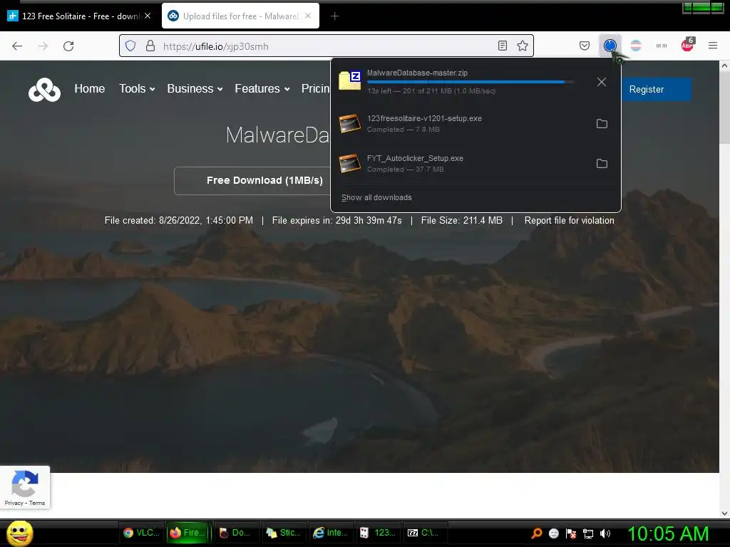Open a new browser tab
The height and width of the screenshot is (547, 730).
click(x=334, y=16)
